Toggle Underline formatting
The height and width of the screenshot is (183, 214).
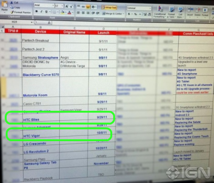(46, 12)
